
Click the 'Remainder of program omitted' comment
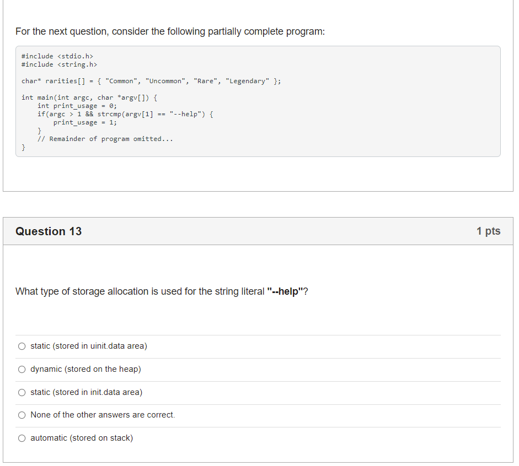(x=105, y=139)
